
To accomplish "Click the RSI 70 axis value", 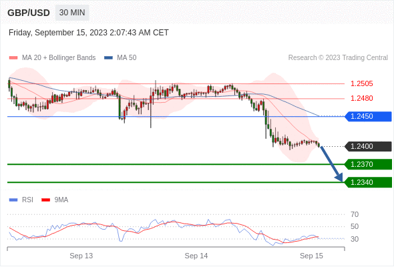I will 355,214.
